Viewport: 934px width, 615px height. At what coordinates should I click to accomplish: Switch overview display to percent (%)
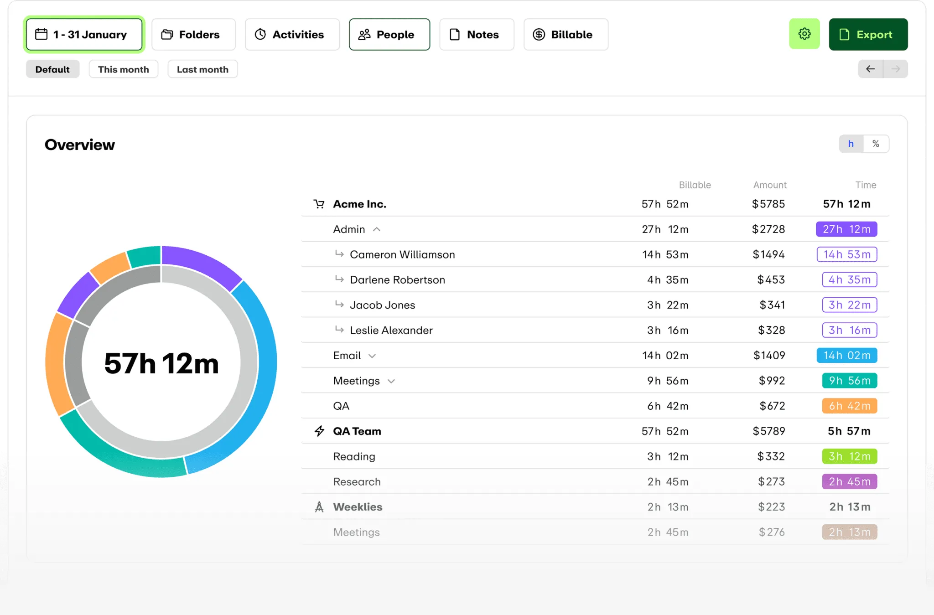point(876,144)
